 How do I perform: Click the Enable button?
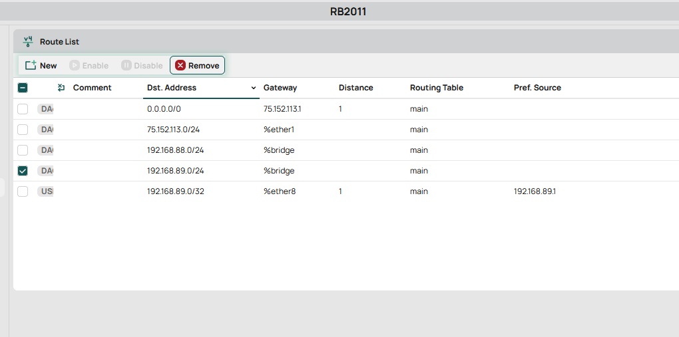89,65
